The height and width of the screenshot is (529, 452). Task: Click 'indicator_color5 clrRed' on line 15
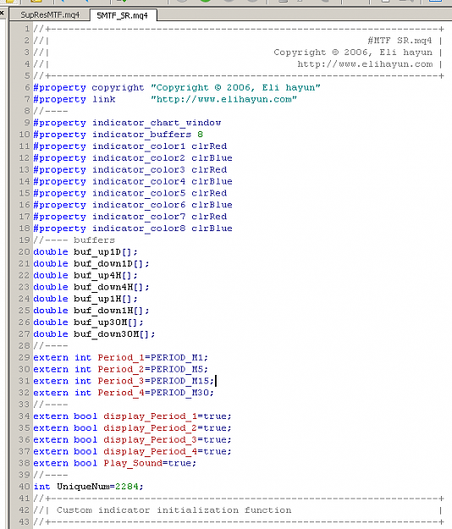click(159, 193)
